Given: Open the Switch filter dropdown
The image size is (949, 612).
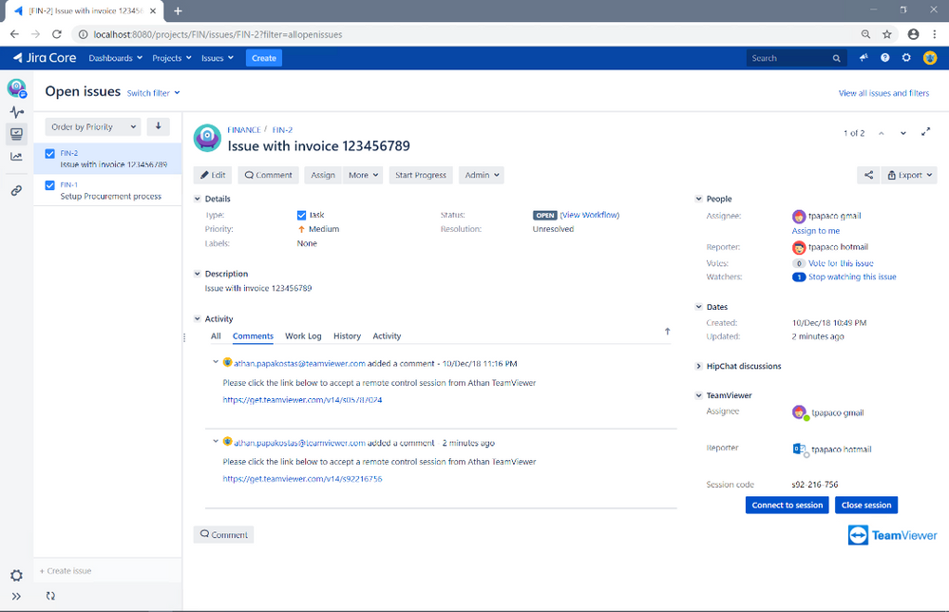Looking at the screenshot, I should pos(153,93).
